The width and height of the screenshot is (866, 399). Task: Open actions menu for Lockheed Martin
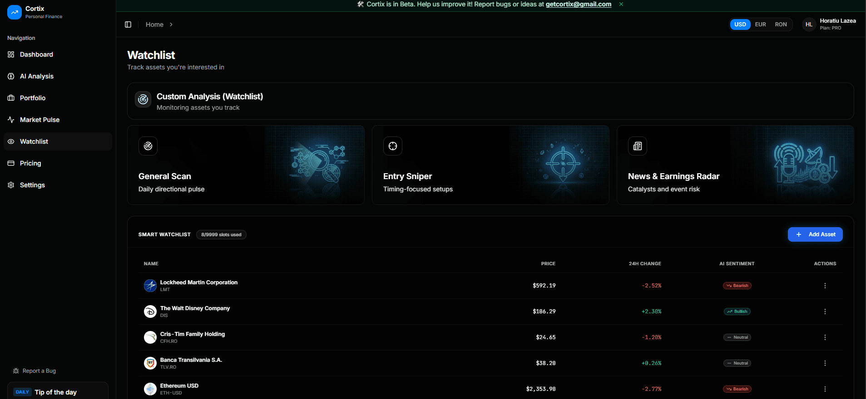pos(825,286)
